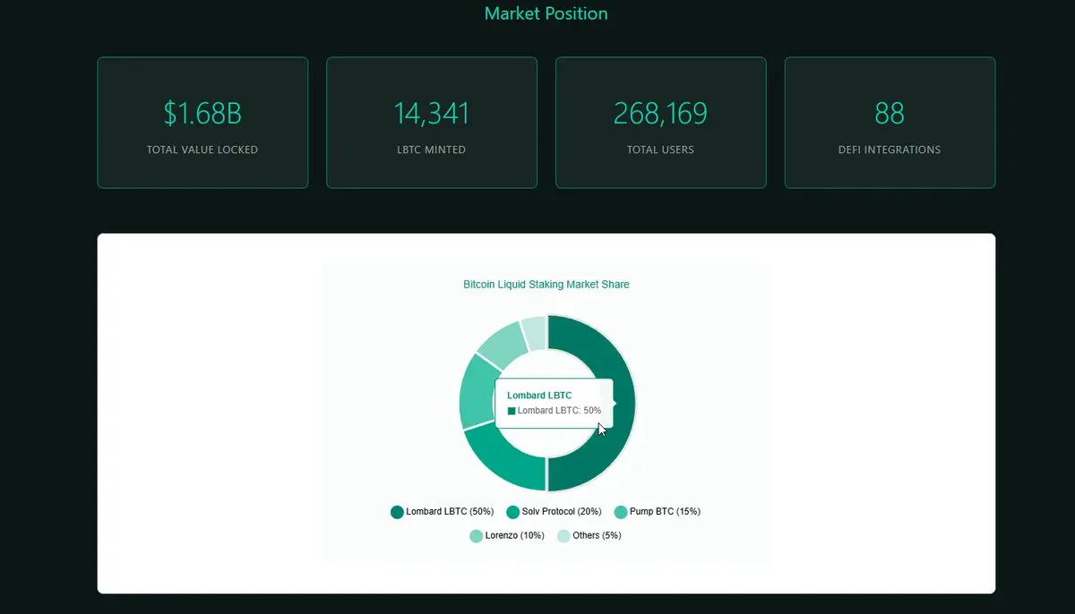The image size is (1075, 614).
Task: Click the tooltip text Lombard LBTC: 50%
Action: [559, 411]
